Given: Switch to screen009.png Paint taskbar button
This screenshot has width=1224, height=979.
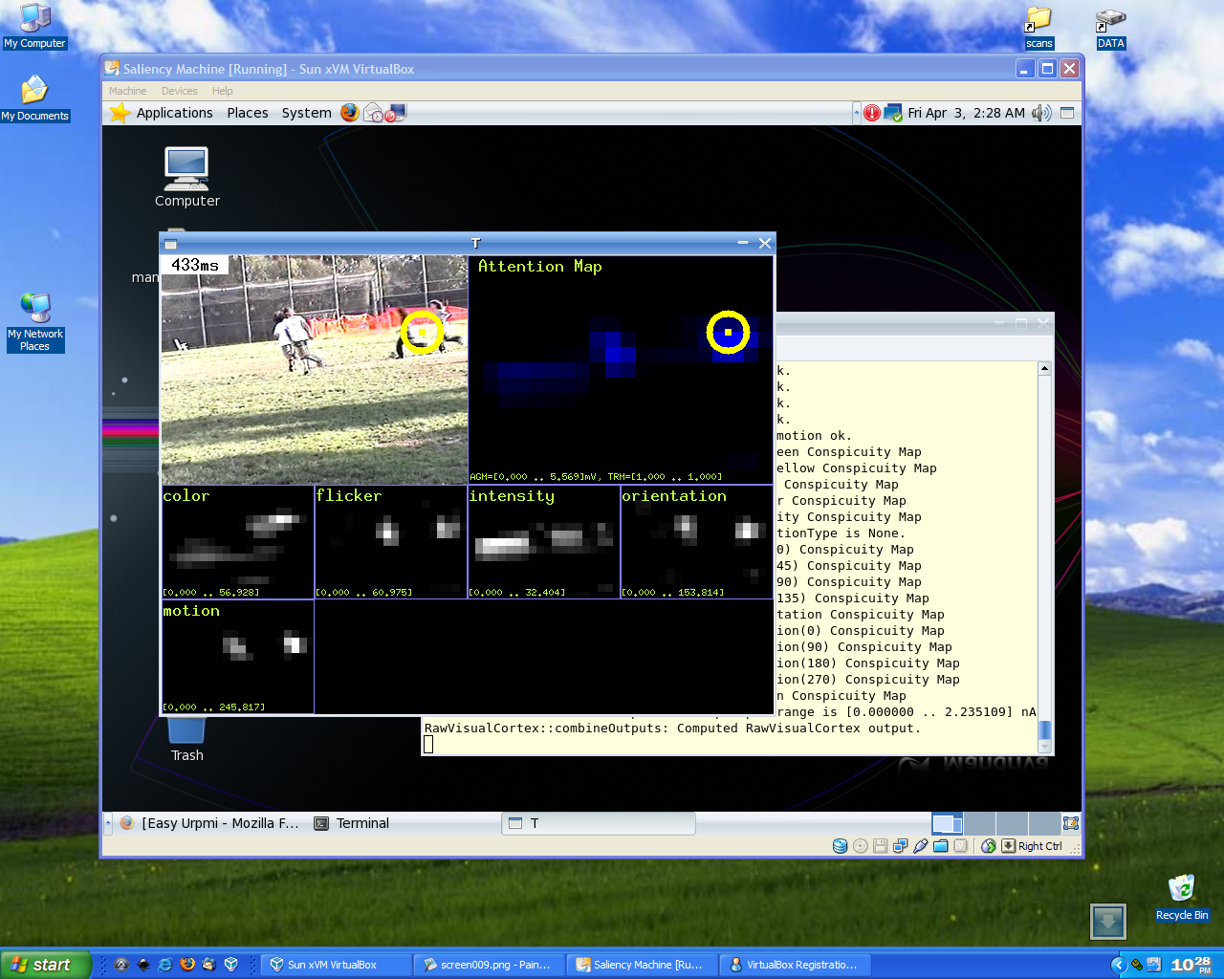Looking at the screenshot, I should (489, 965).
